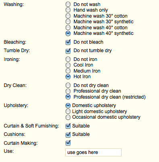Uncheck the Do not bleach checkbox
The width and height of the screenshot is (159, 162).
click(68, 42)
